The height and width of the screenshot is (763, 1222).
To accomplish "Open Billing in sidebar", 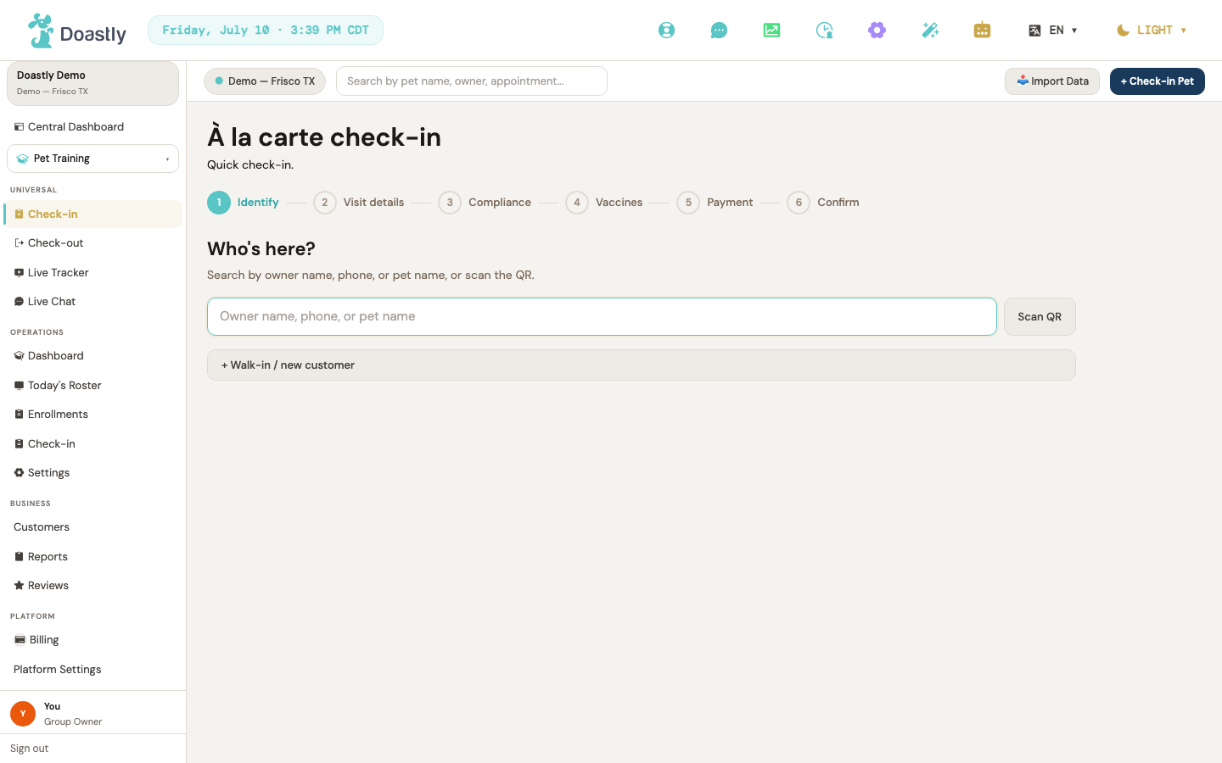I will point(93,639).
